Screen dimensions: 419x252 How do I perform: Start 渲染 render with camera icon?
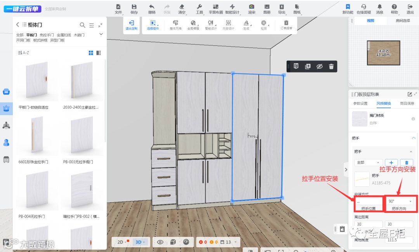click(251, 9)
